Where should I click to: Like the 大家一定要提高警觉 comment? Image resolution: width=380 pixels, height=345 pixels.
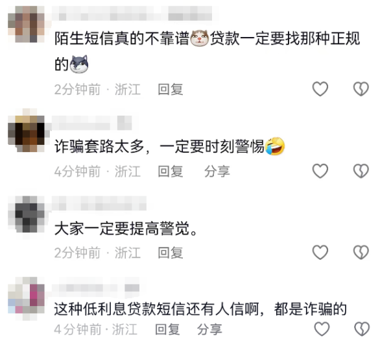point(320,253)
